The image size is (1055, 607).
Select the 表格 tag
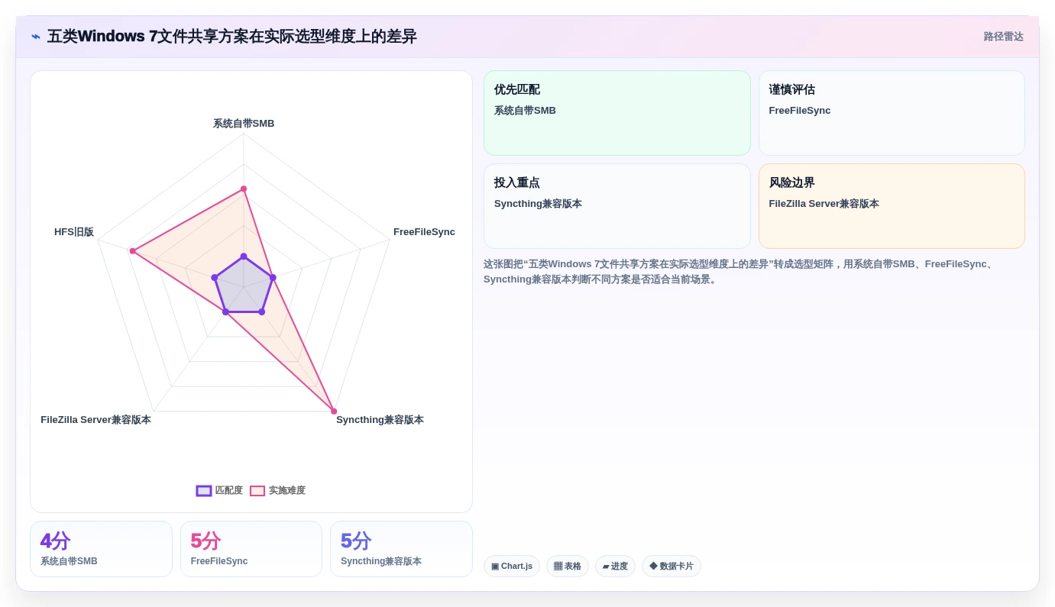(x=568, y=567)
